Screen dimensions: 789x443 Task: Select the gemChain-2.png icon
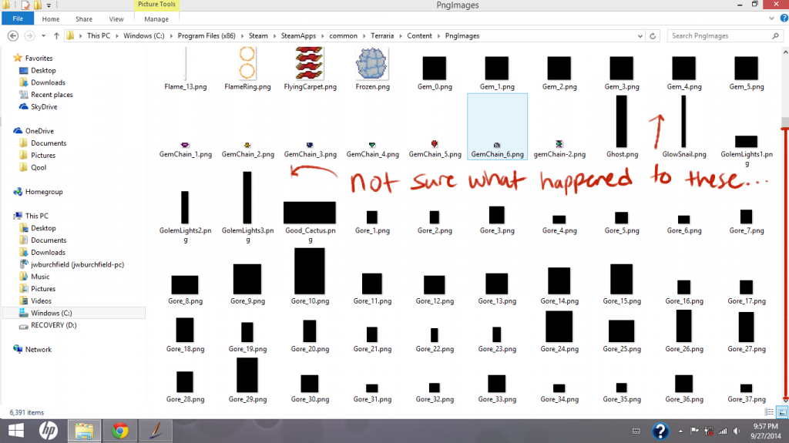click(559, 145)
